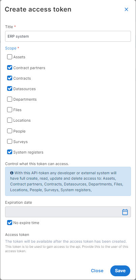Close dialog with the X icon

tap(127, 9)
